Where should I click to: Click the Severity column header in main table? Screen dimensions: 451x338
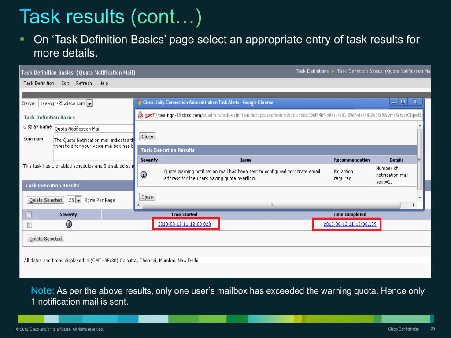click(x=68, y=214)
